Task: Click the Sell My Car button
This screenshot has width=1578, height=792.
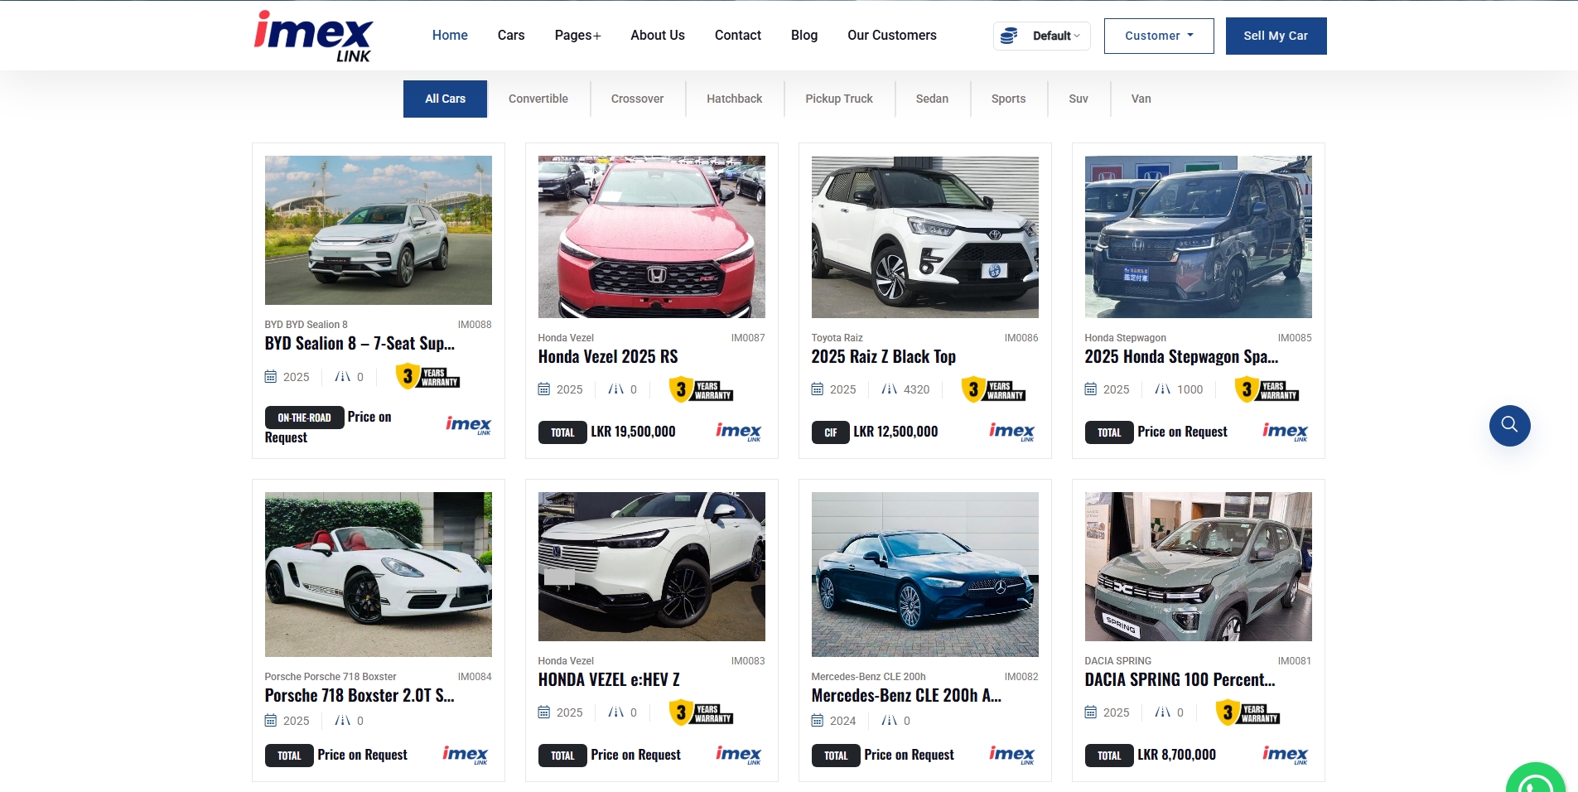Action: point(1275,36)
